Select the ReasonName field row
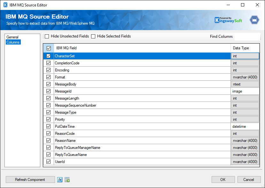The height and width of the screenshot is (188, 265). (x=142, y=141)
